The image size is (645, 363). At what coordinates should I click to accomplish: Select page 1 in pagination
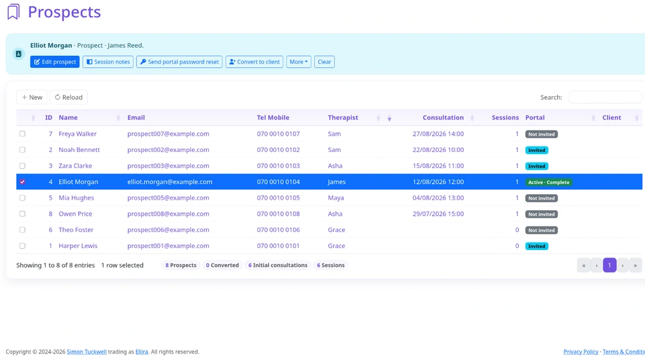point(609,266)
